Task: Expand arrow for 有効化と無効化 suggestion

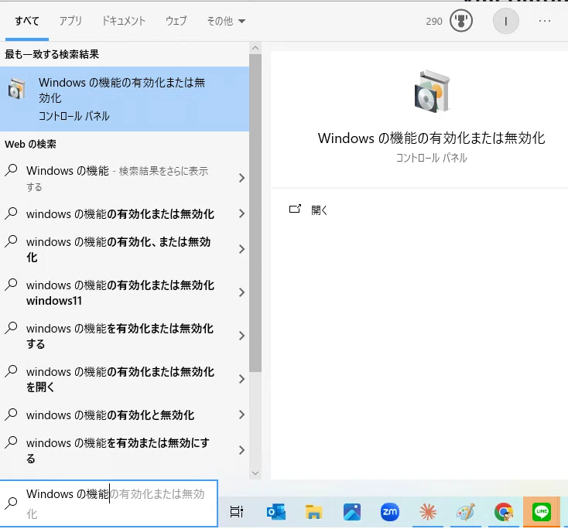Action: (241, 415)
